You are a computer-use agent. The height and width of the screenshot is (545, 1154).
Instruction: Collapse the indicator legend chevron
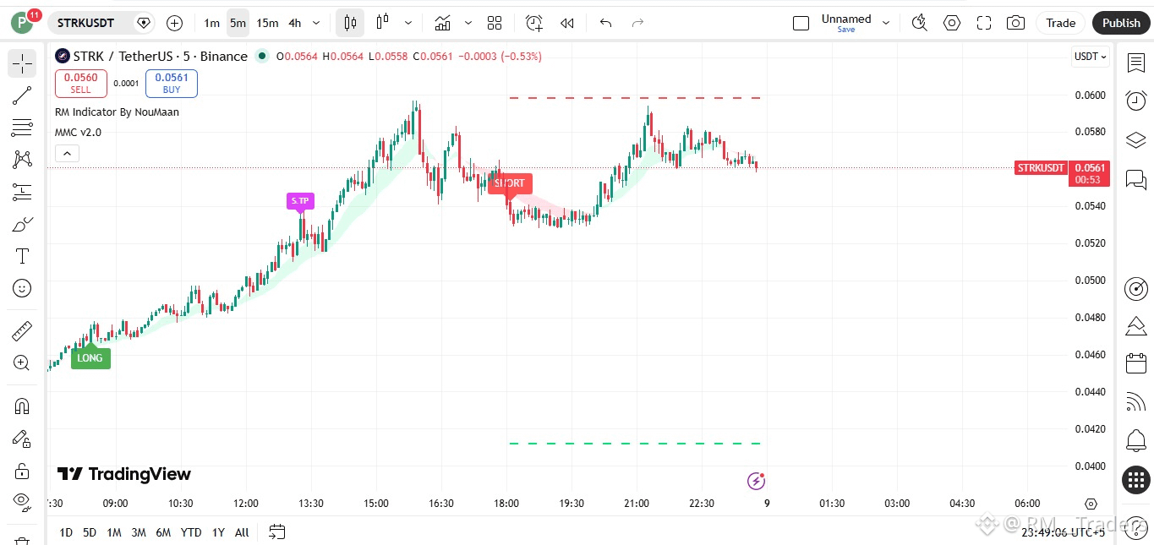(x=67, y=153)
